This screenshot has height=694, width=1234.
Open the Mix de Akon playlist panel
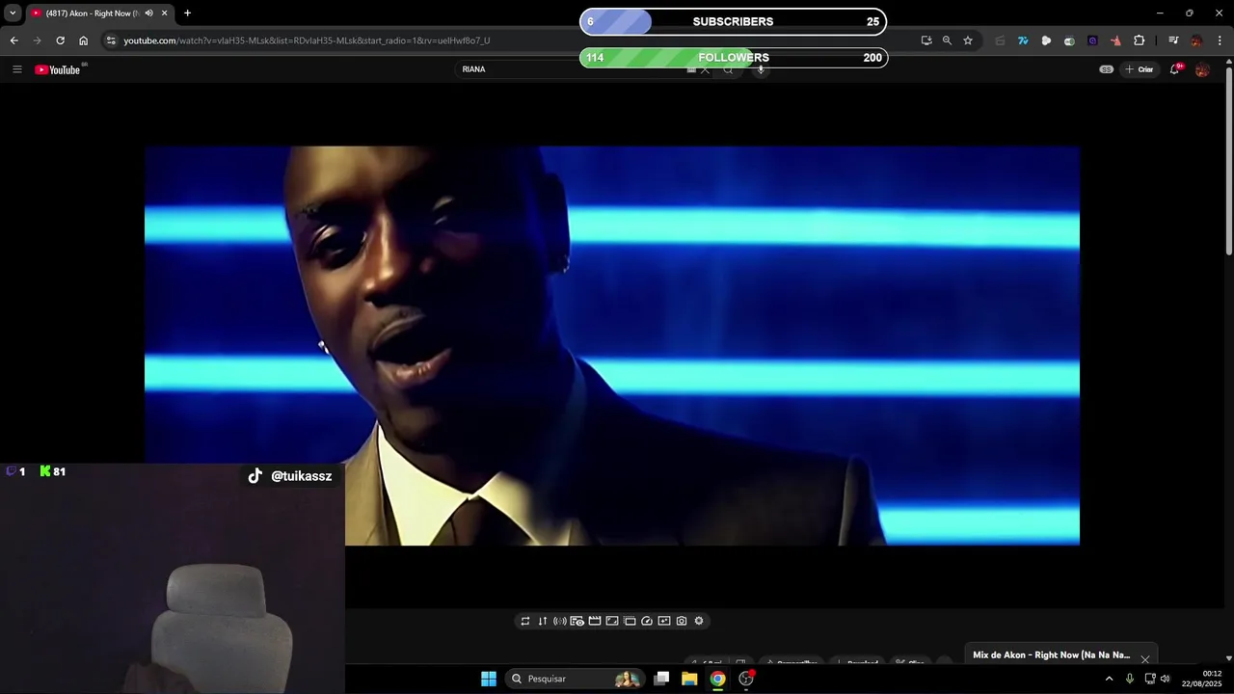coord(1051,654)
